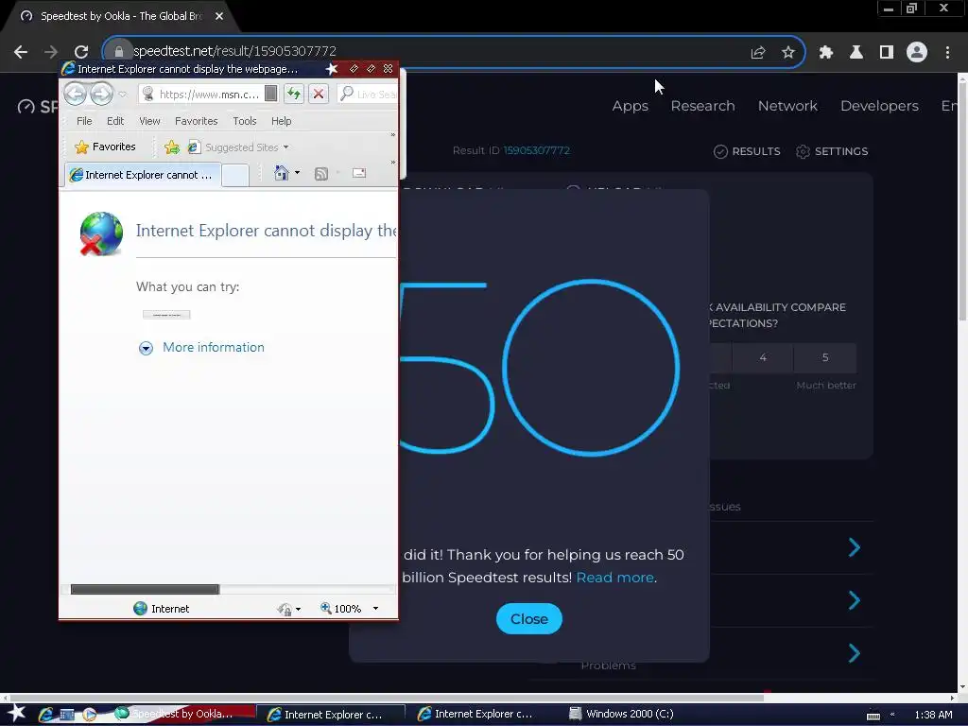968x726 pixels.
Task: Select 'Internet Explorer cannot' tab
Action: point(144,175)
